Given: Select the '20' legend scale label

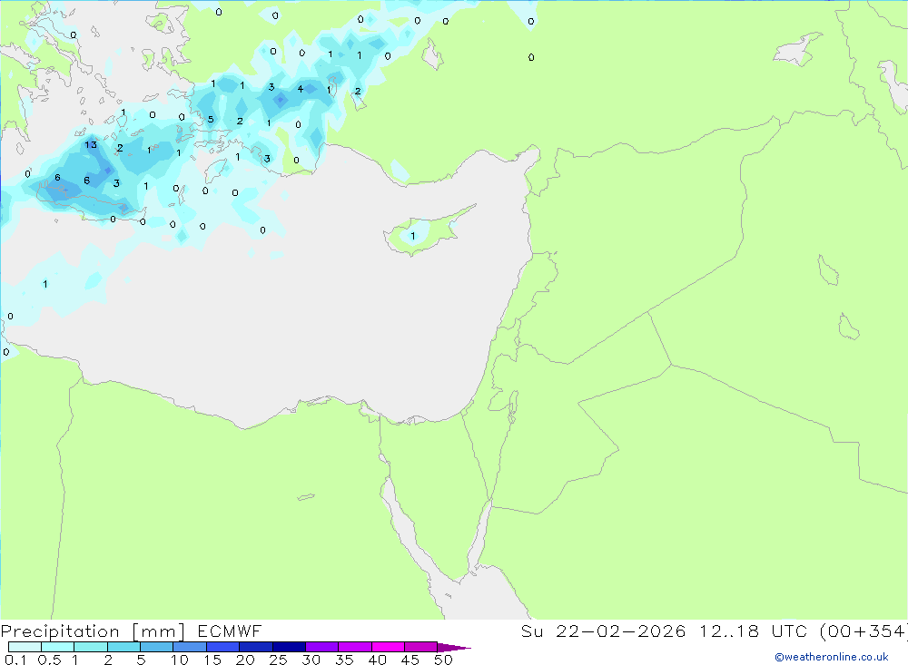Looking at the screenshot, I should [245, 660].
